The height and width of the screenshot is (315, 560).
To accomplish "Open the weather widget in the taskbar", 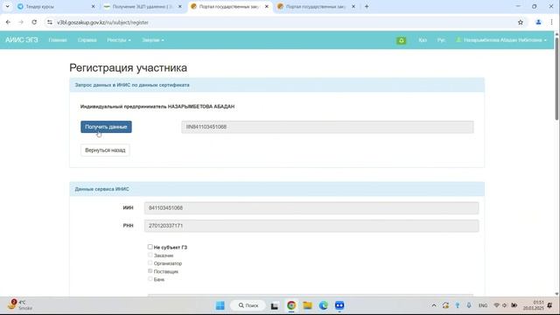I will tap(19, 305).
